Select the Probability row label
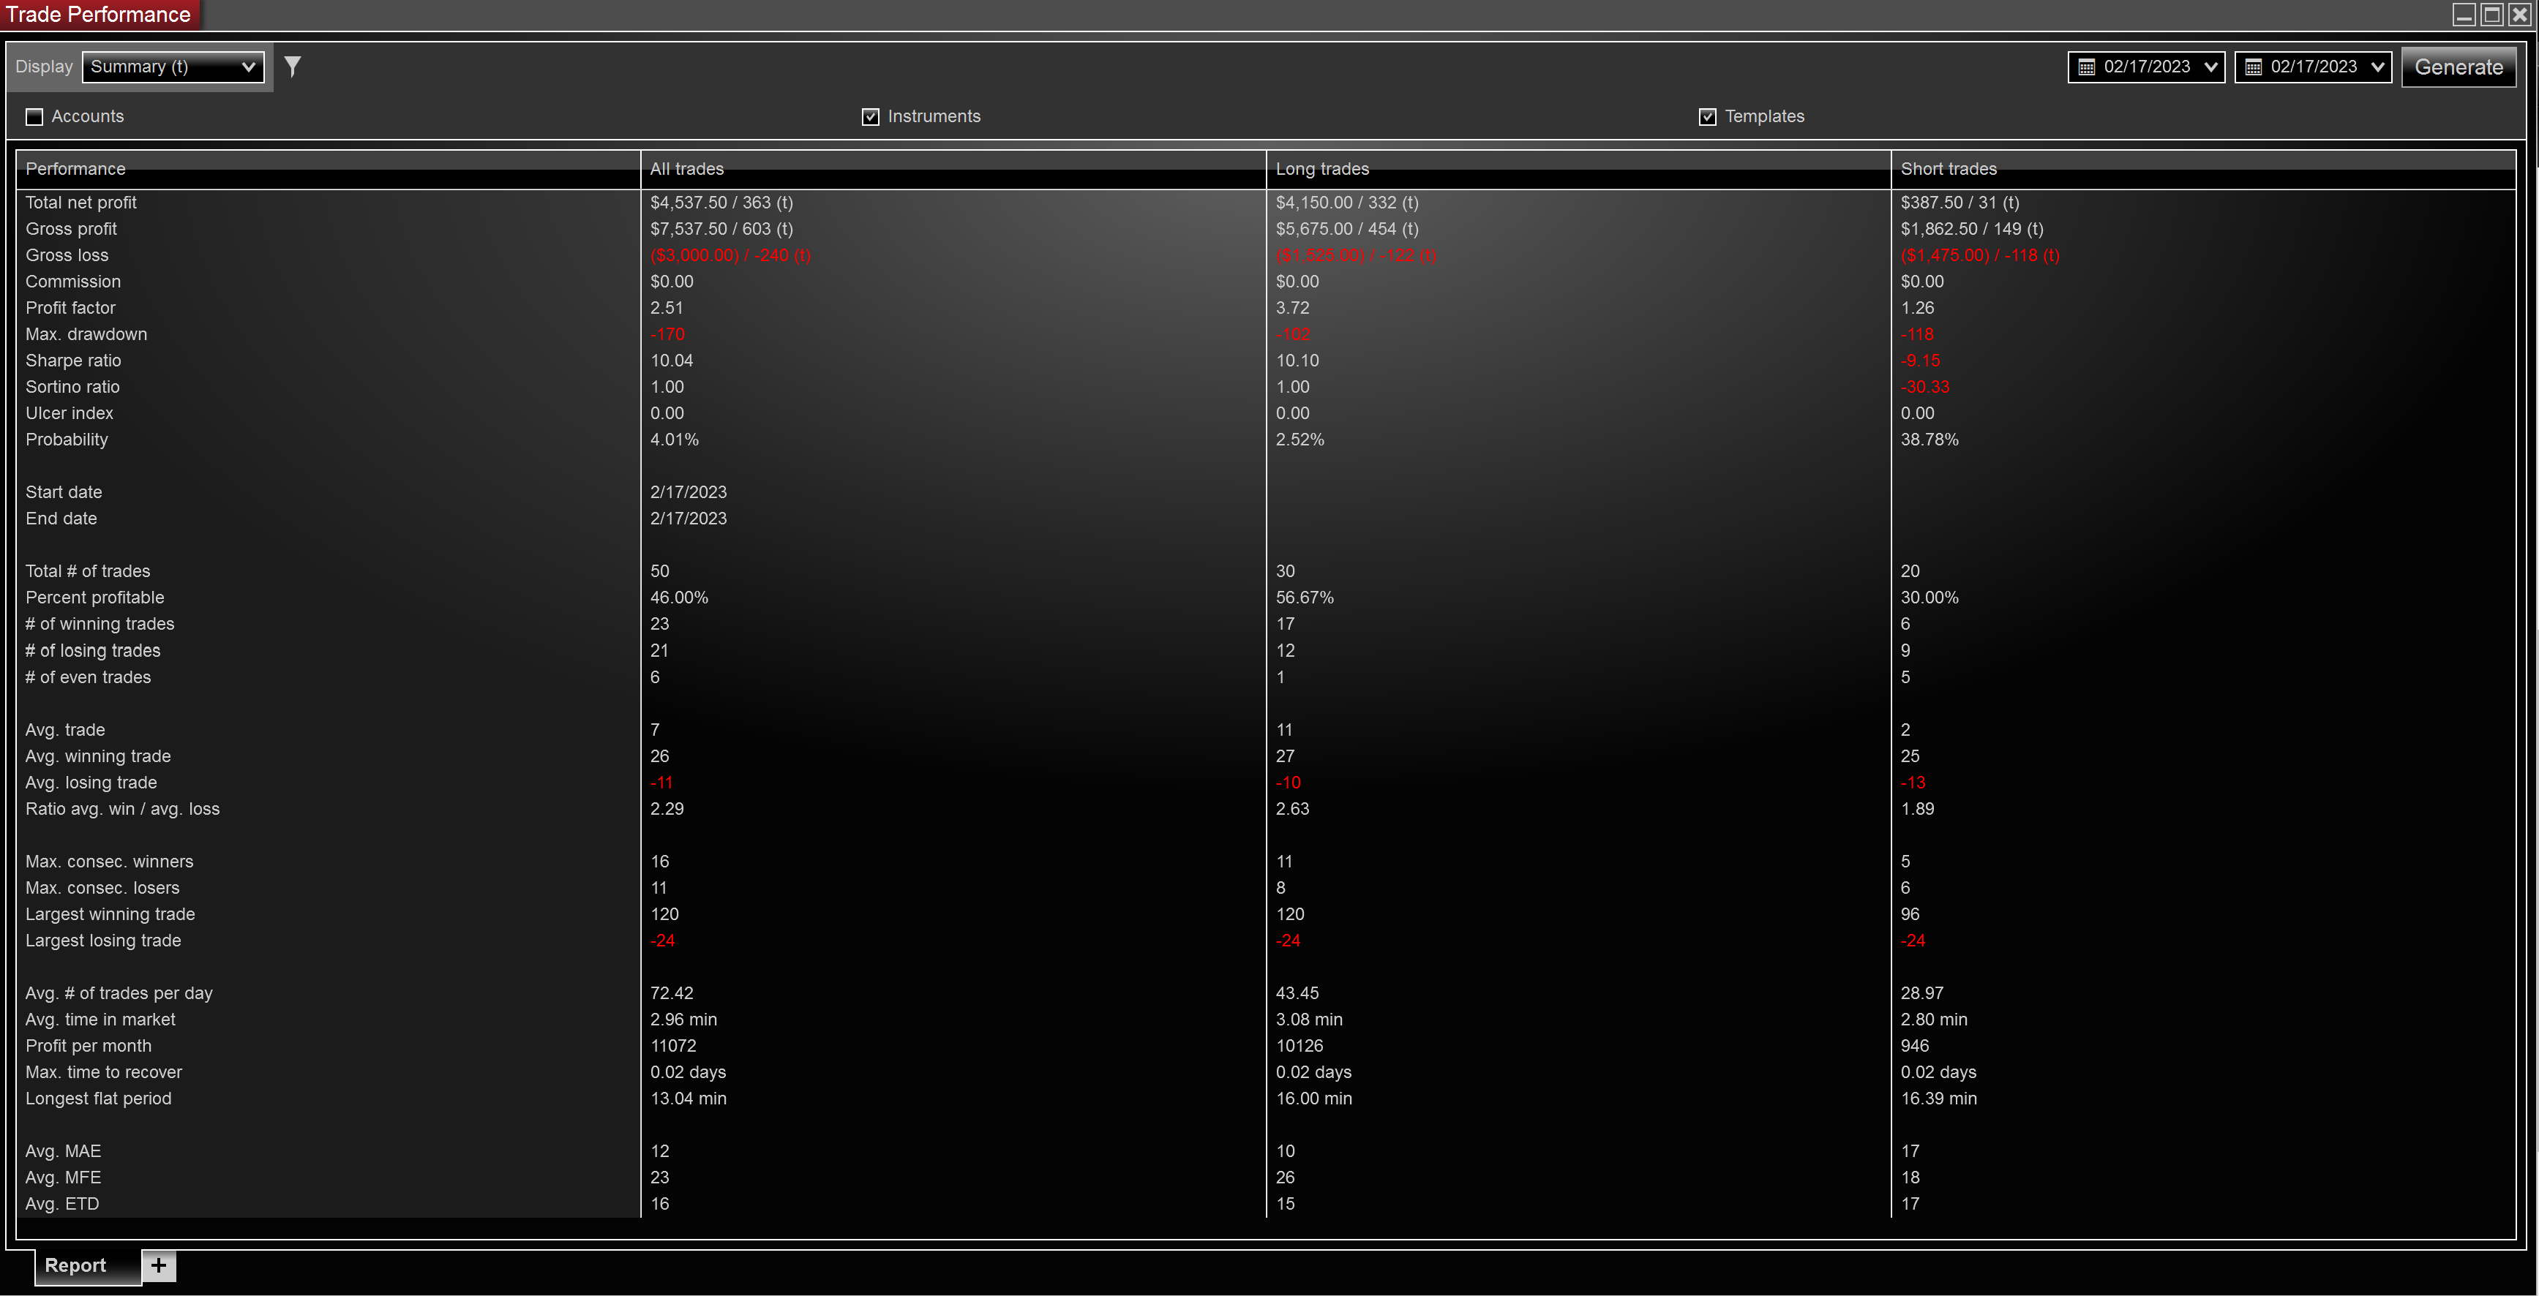2539x1296 pixels. pos(67,440)
